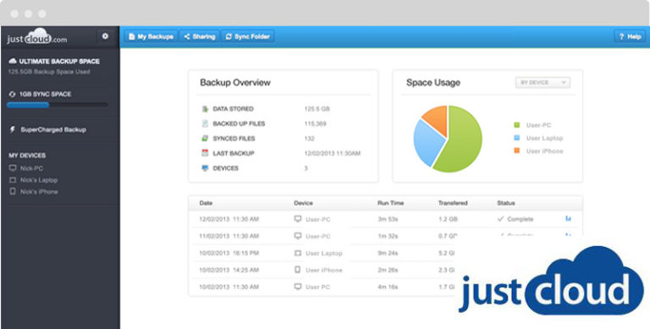Click the Complete checkmark status icon
The image size is (650, 329).
500,219
